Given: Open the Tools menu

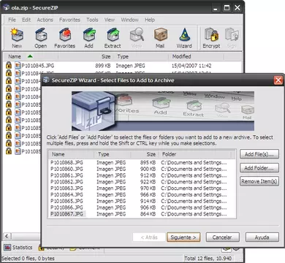Looking at the screenshot, I should coord(92,20).
